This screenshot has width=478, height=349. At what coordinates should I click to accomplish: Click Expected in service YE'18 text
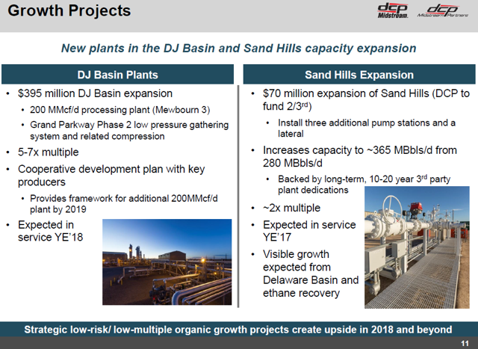point(50,231)
